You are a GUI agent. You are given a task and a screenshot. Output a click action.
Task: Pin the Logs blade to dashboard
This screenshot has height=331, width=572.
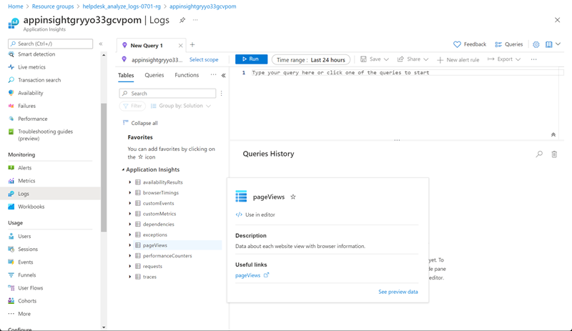pos(182,20)
